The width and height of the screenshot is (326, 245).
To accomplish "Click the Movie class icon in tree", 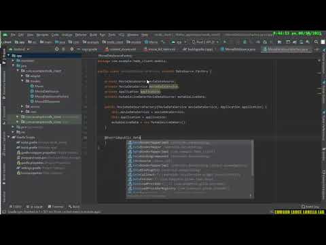I will coord(32,86).
